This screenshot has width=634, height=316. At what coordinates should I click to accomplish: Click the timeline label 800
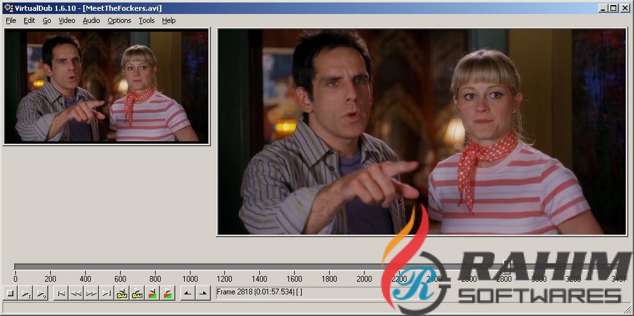(x=155, y=279)
